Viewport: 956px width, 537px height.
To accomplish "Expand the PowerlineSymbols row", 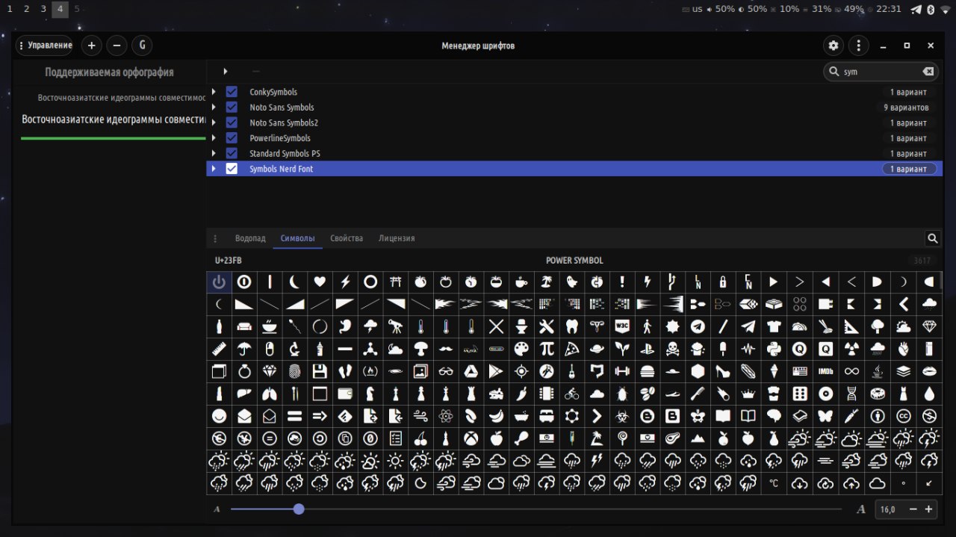I will click(214, 138).
